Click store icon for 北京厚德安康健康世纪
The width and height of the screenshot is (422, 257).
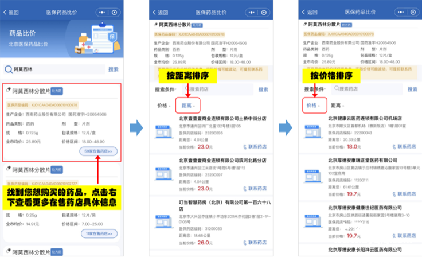point(312,221)
